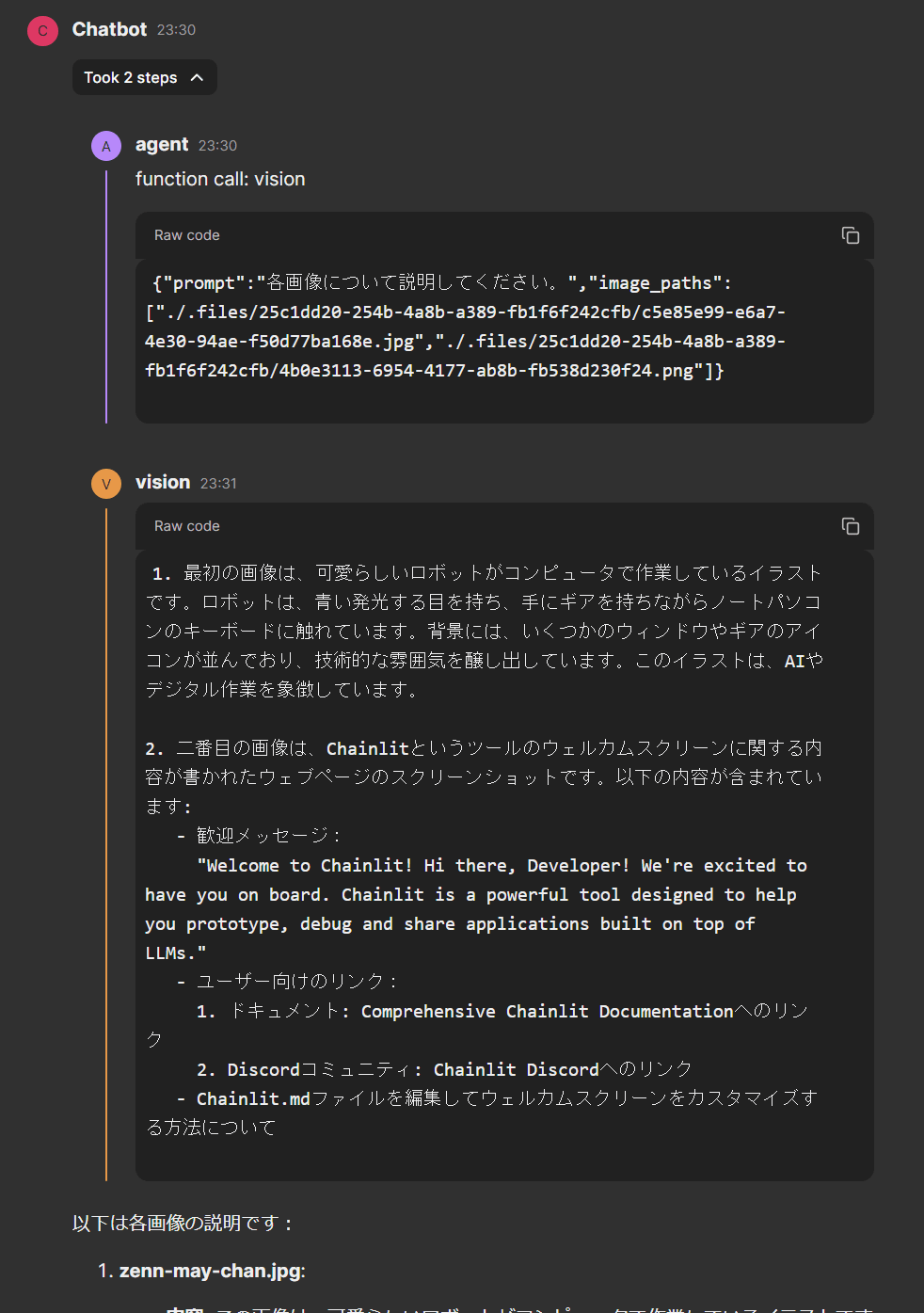Click the agent 23:30 timestamp
The height and width of the screenshot is (1313, 924).
[217, 145]
